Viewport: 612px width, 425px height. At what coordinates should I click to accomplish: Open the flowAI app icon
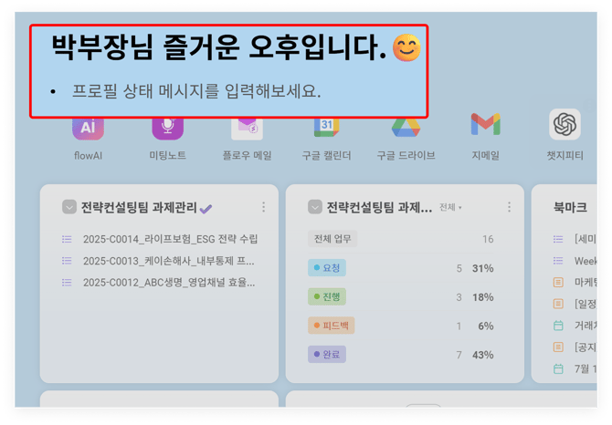(x=88, y=129)
